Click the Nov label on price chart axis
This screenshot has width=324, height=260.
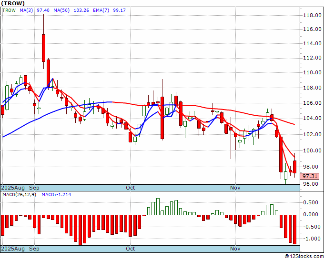pyautogui.click(x=235, y=188)
